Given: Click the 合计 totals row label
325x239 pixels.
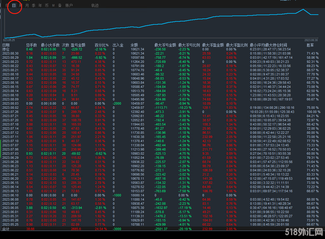Looking at the screenshot, I should coord(6,229).
